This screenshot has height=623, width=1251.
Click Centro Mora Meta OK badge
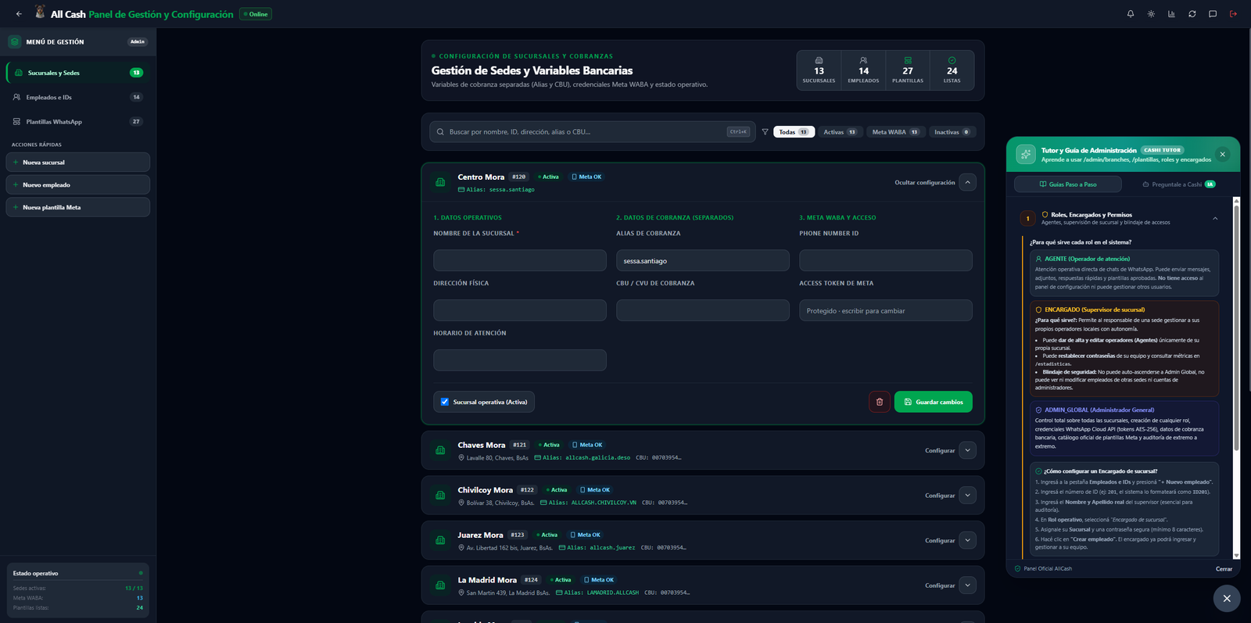[x=586, y=177]
